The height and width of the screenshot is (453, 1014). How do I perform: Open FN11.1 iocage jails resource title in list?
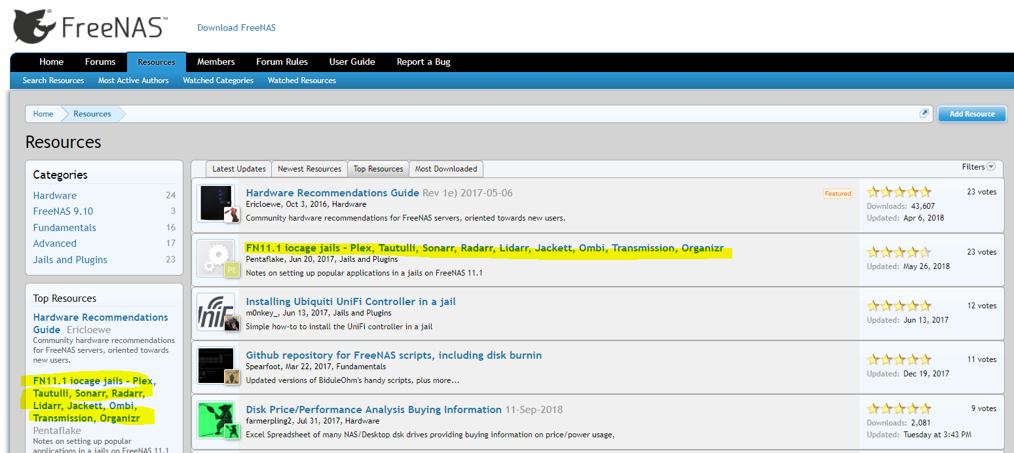(x=485, y=248)
